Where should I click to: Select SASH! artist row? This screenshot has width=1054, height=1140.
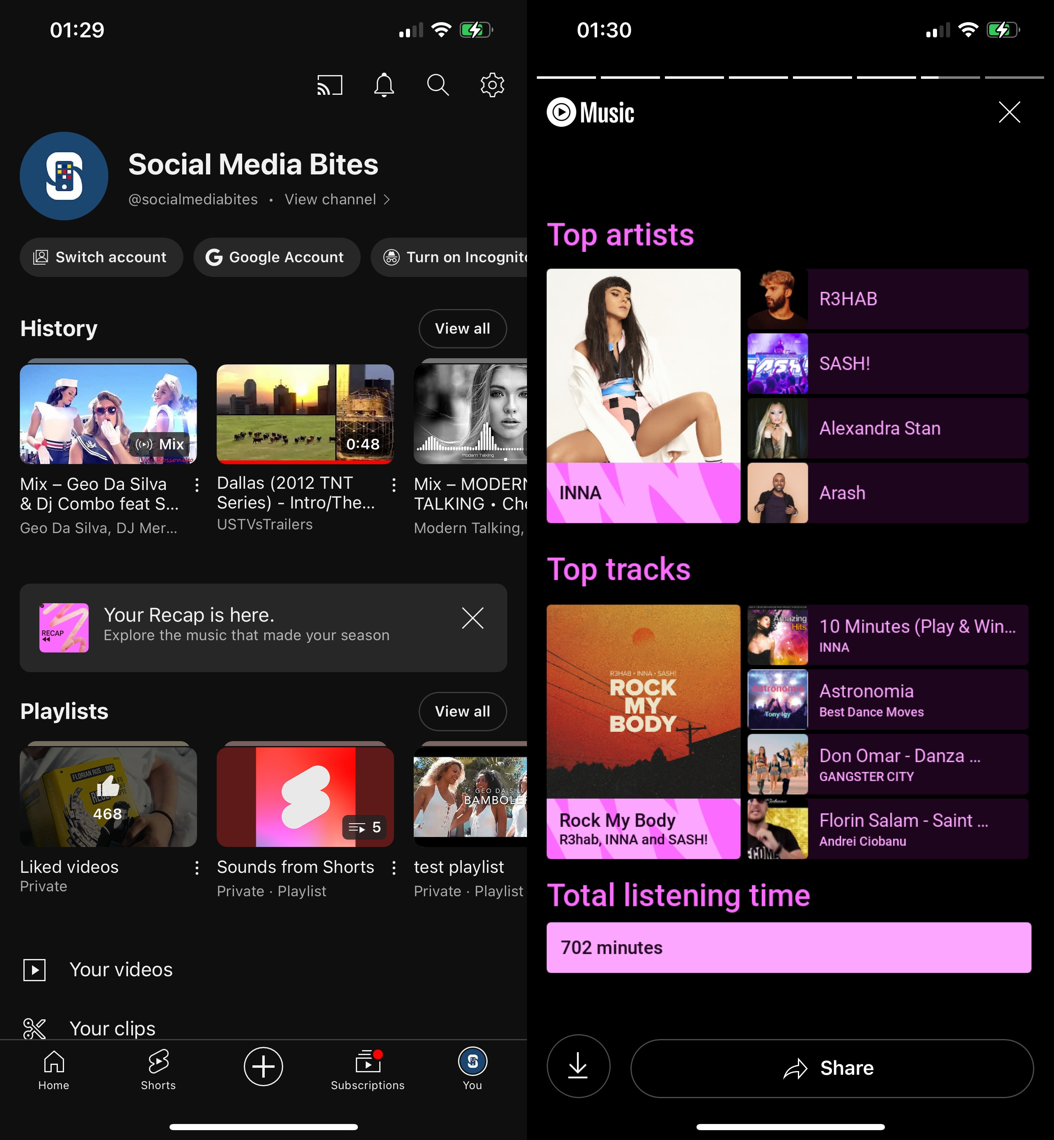[x=888, y=363]
